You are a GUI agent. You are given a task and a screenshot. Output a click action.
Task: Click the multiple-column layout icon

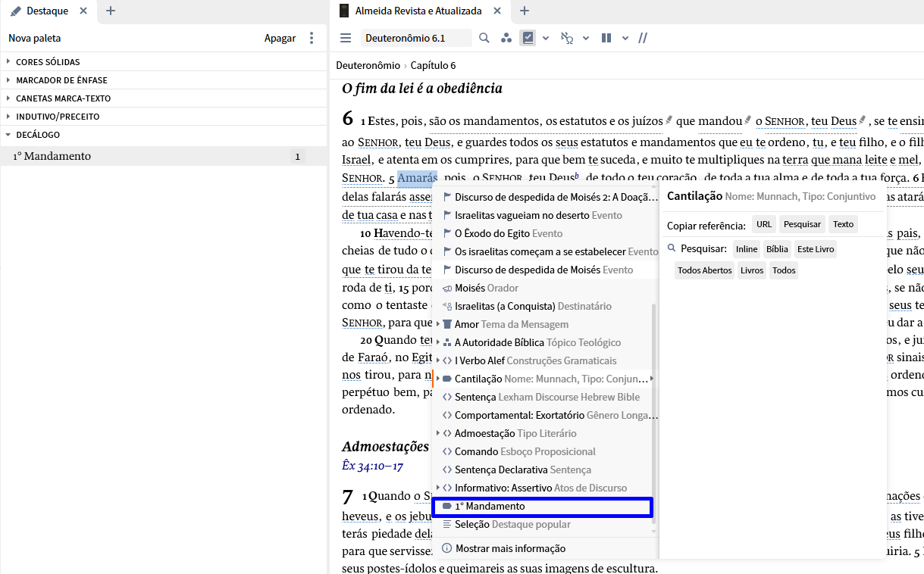tap(606, 38)
